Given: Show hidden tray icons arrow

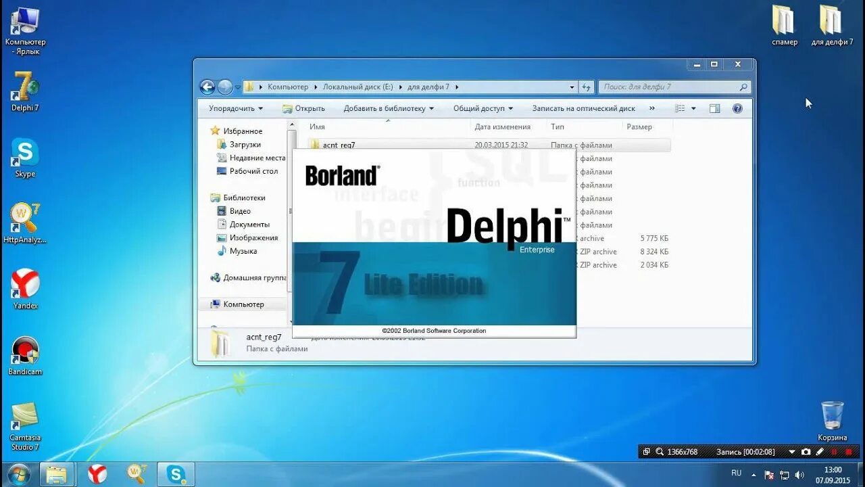Looking at the screenshot, I should pos(753,475).
